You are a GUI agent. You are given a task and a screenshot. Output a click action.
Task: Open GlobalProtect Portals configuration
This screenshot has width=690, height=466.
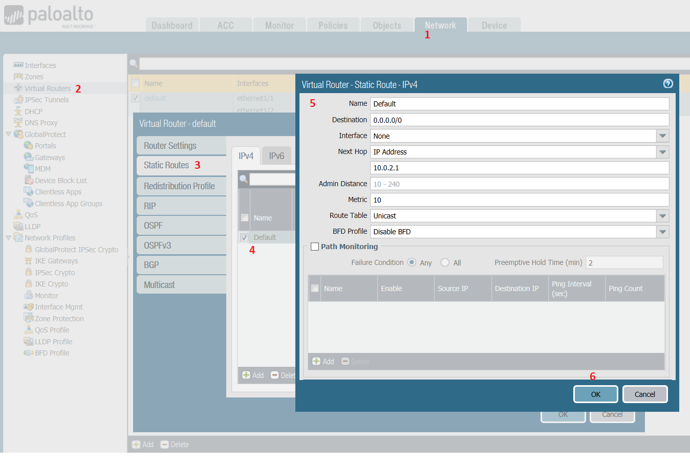pos(46,145)
